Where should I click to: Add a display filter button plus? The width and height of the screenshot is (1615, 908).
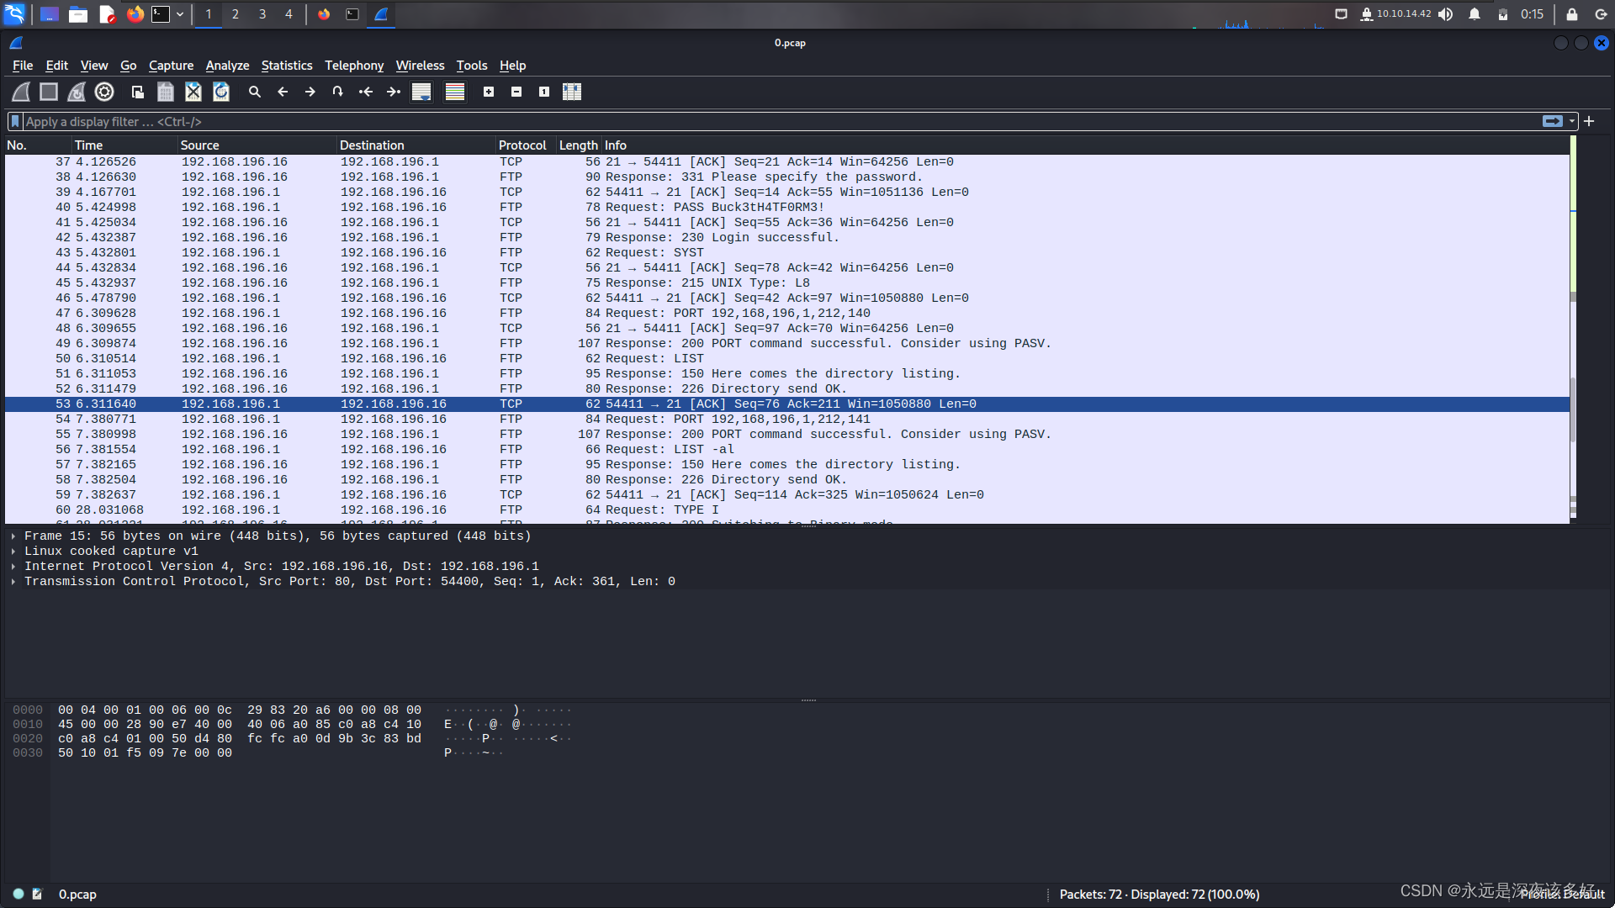(1589, 121)
